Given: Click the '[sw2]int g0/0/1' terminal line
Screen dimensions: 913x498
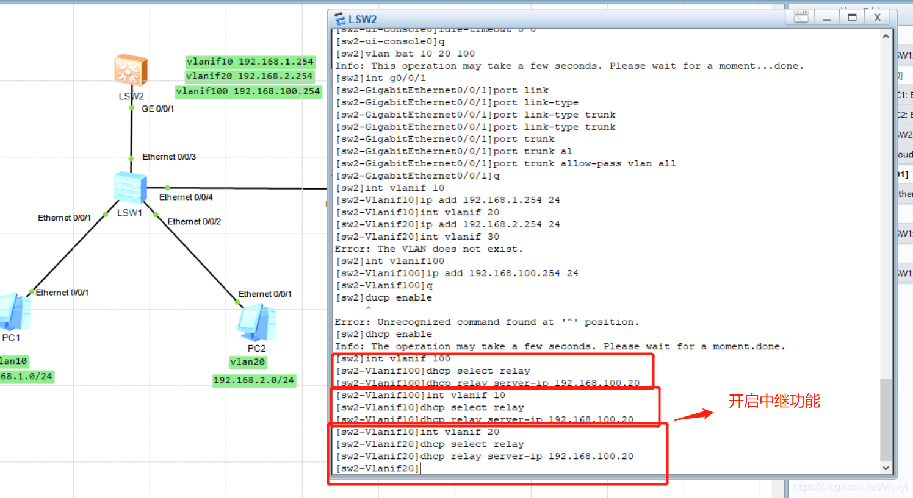Looking at the screenshot, I should tap(380, 78).
